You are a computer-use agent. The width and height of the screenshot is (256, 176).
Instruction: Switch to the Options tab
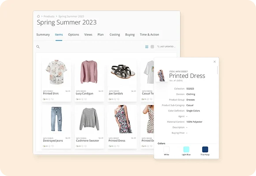pos(74,34)
